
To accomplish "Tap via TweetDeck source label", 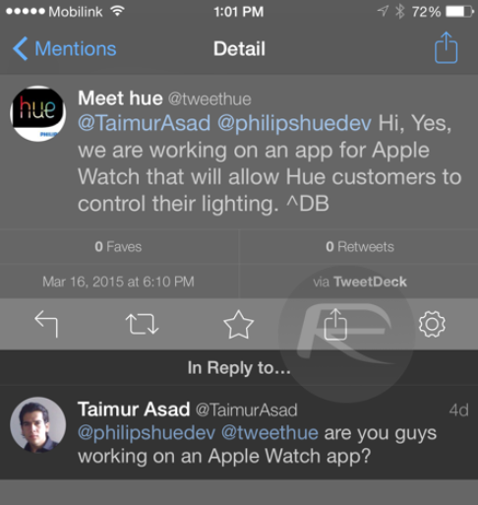I will (x=360, y=282).
